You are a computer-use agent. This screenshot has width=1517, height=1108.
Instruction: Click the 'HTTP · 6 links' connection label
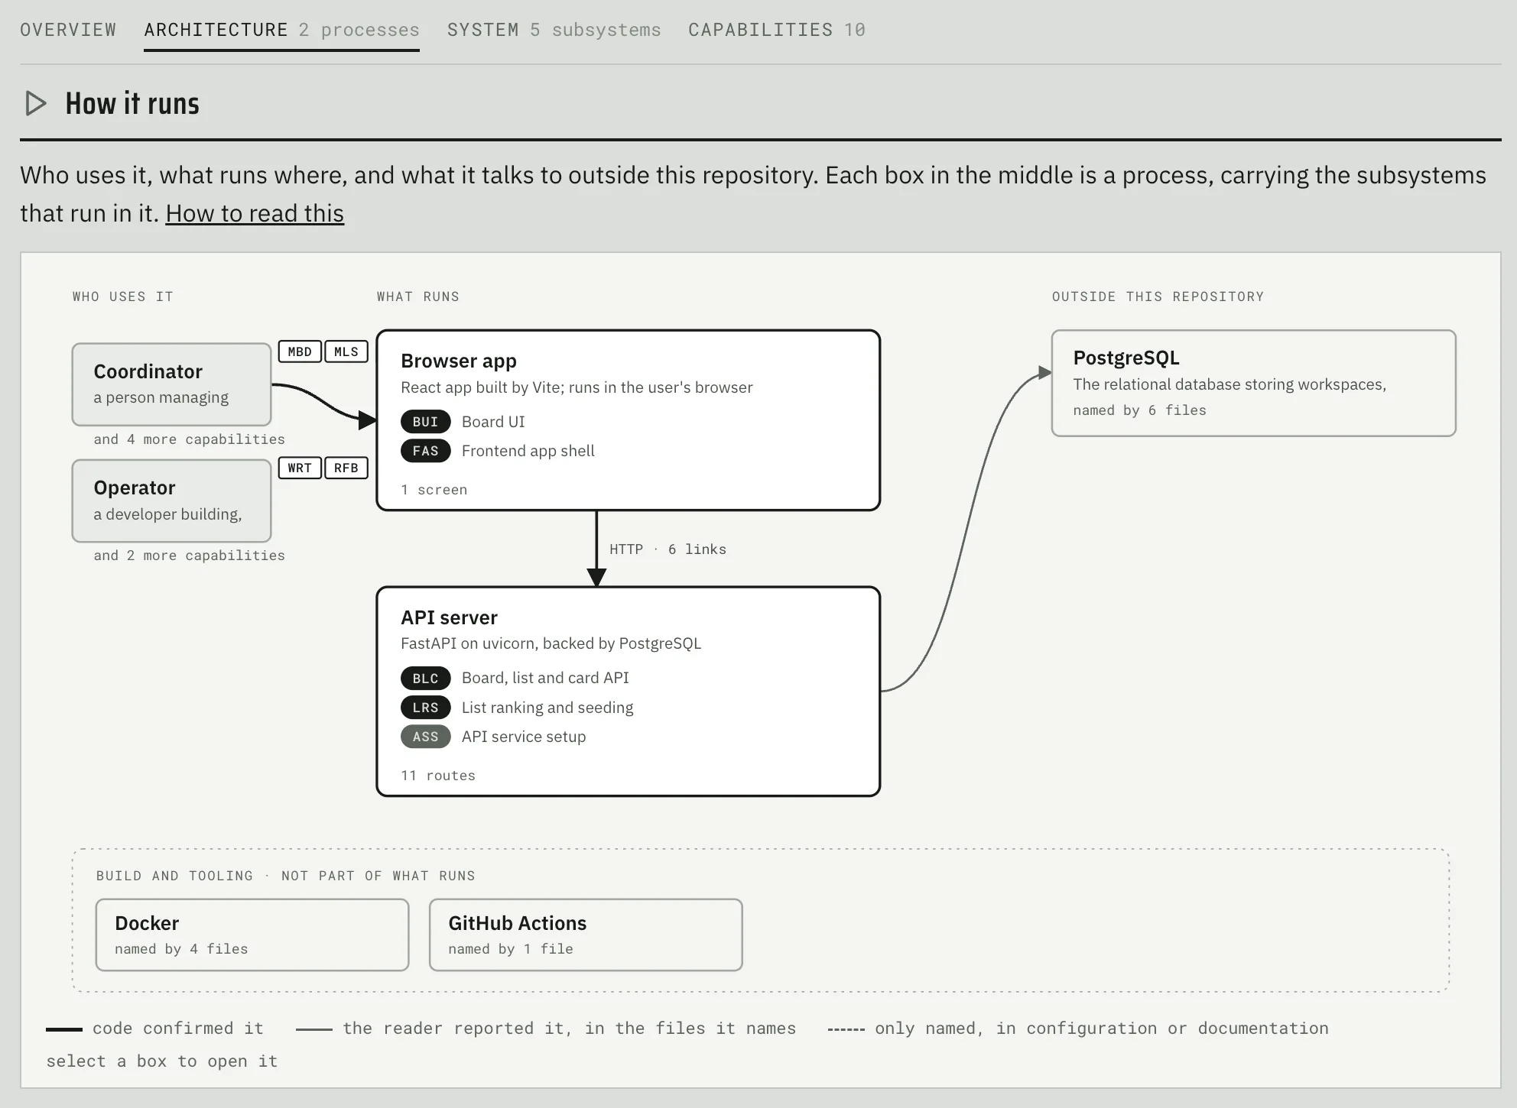pos(668,549)
